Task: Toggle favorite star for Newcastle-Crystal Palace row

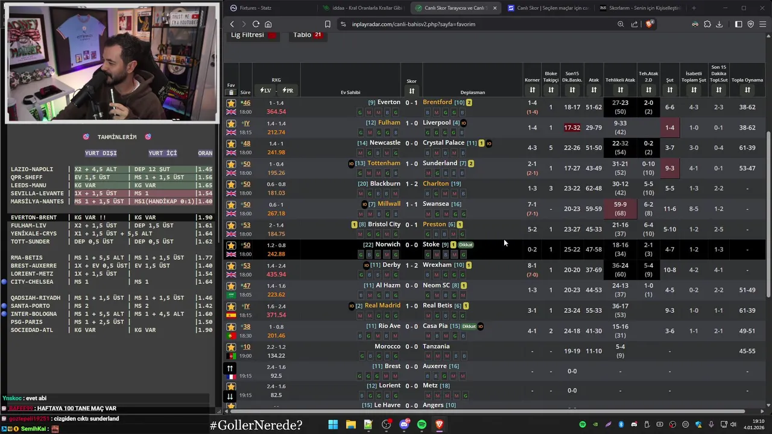Action: point(231,143)
